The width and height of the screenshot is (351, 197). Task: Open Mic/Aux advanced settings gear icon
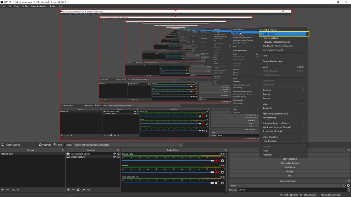(222, 172)
